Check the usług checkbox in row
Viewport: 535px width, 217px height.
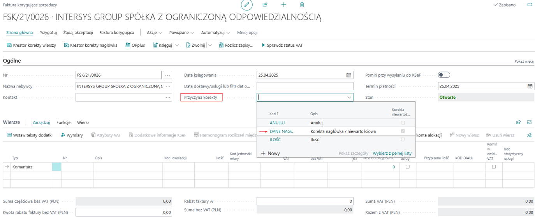(408, 167)
